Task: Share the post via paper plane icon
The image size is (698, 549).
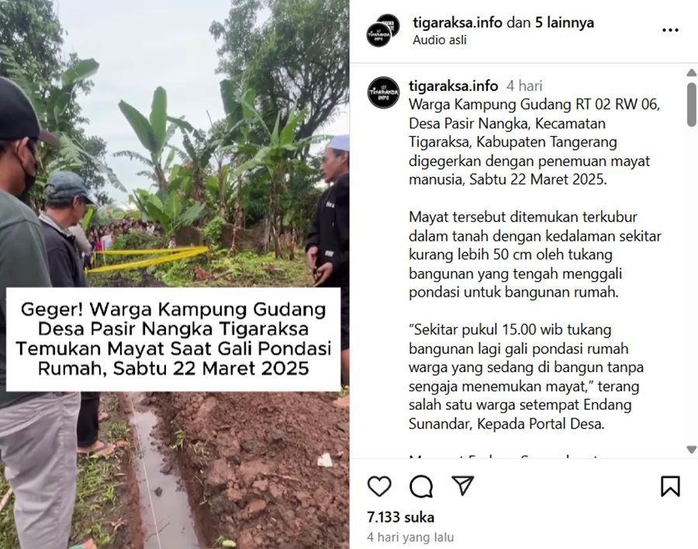Action: coord(462,485)
